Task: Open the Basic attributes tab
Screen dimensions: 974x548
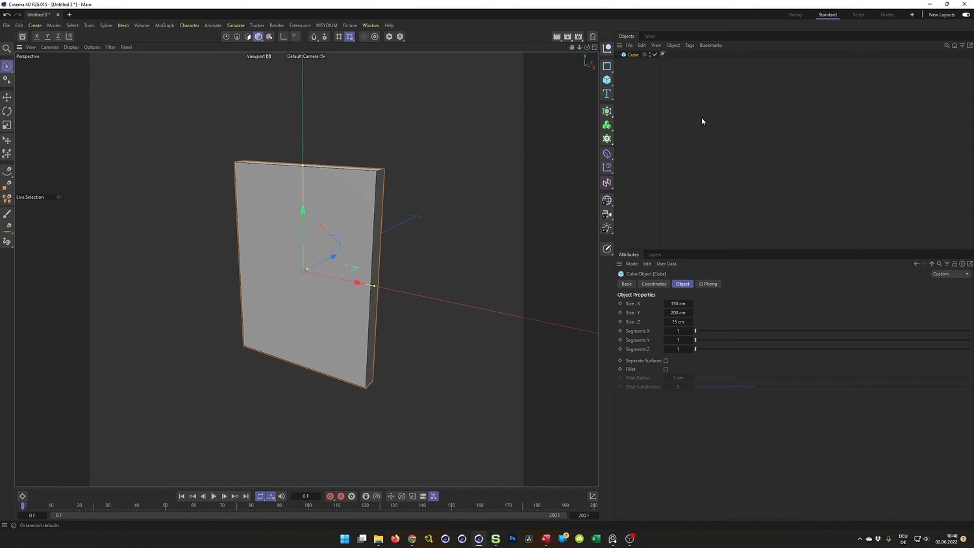Action: pos(627,284)
